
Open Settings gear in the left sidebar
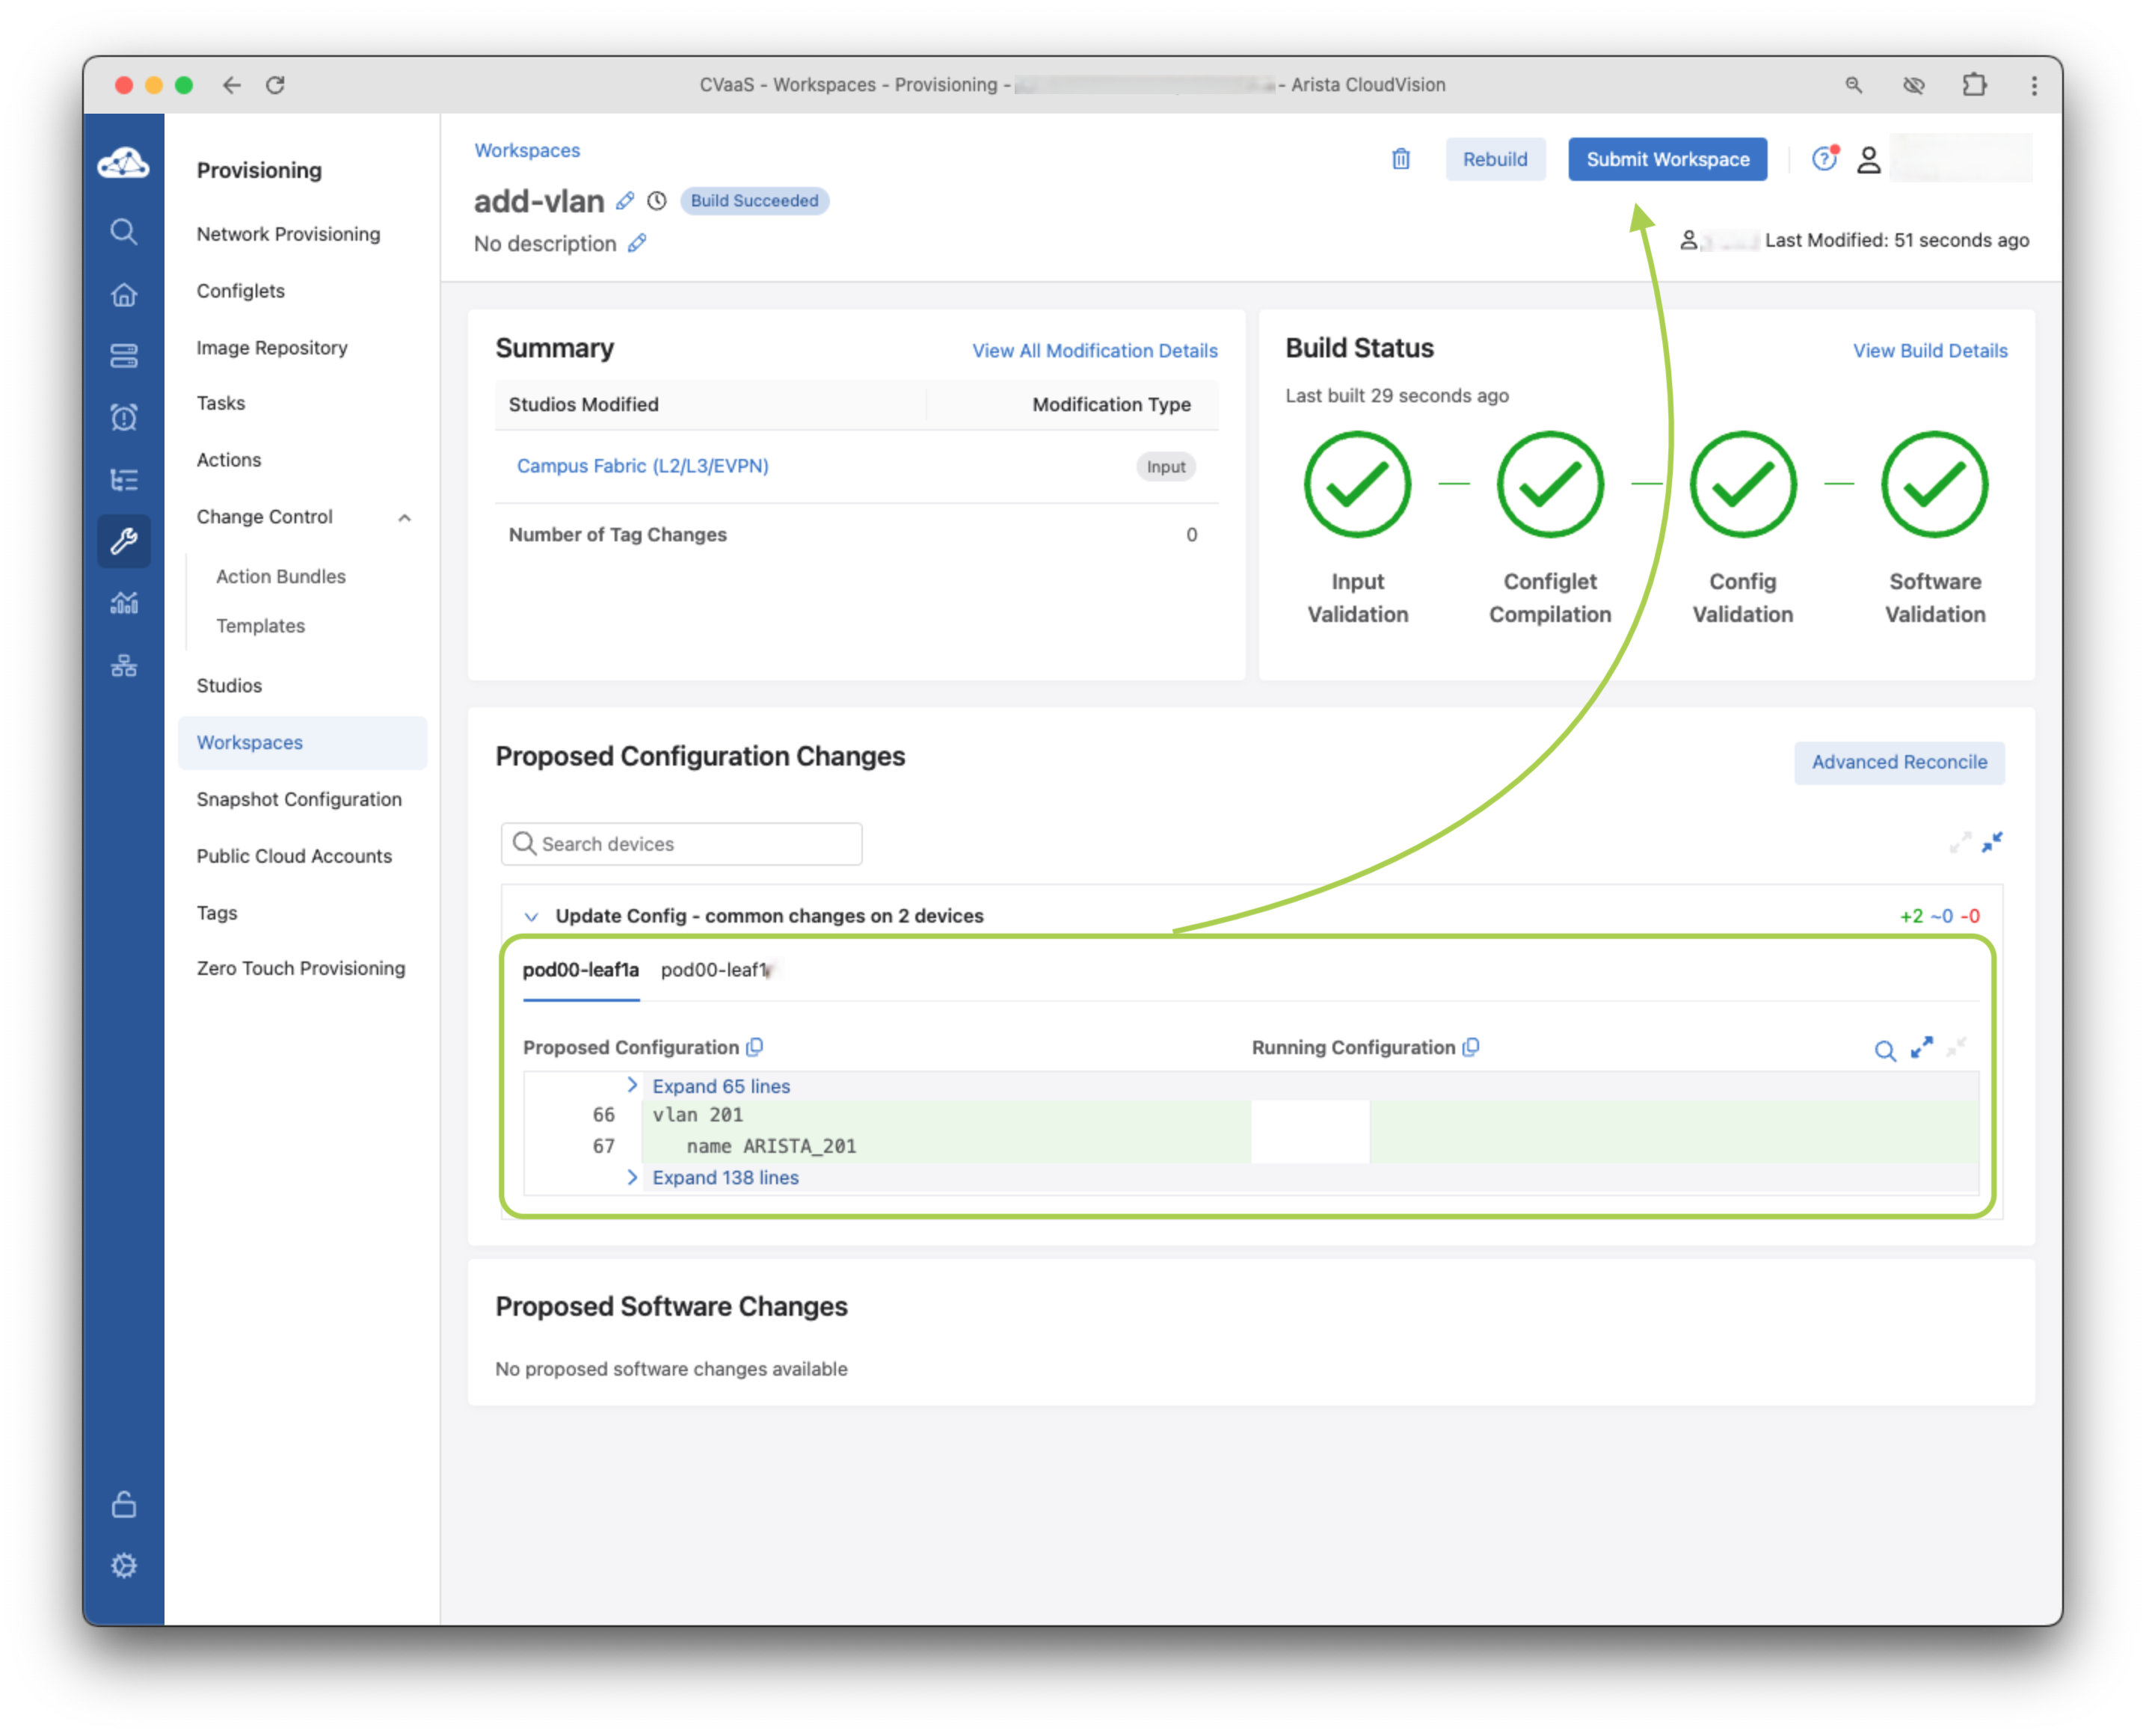click(x=124, y=1565)
